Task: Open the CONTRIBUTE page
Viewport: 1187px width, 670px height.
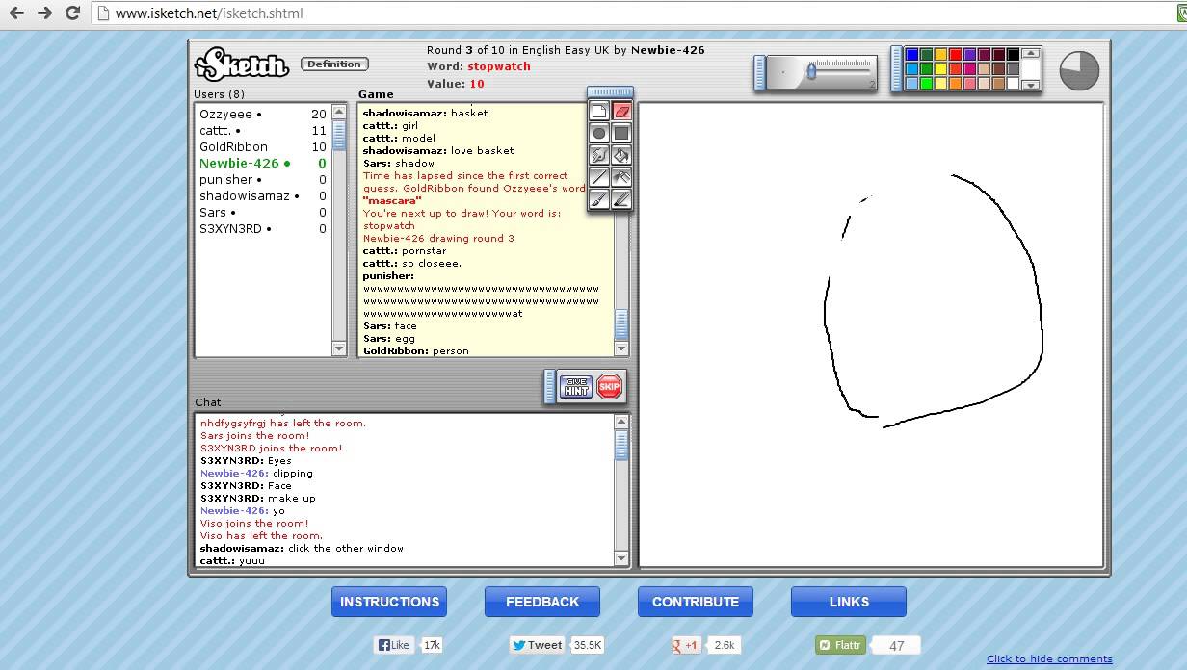Action: 696,602
